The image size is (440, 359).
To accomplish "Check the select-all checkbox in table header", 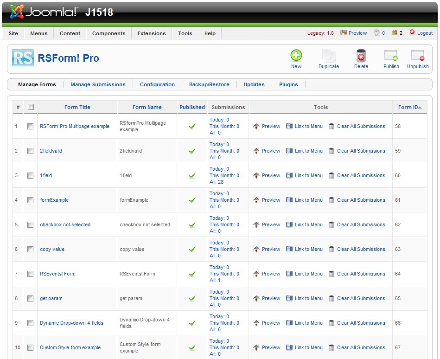I will 31,107.
